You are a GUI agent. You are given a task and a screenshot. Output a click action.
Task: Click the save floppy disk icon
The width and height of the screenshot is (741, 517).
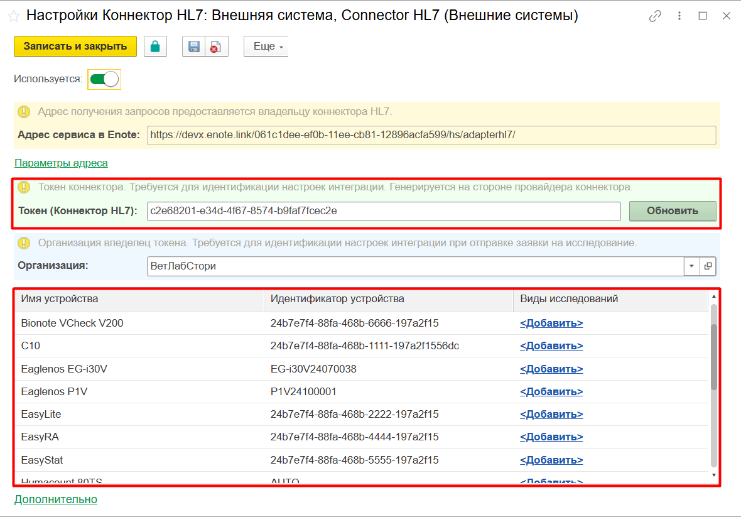pyautogui.click(x=194, y=46)
